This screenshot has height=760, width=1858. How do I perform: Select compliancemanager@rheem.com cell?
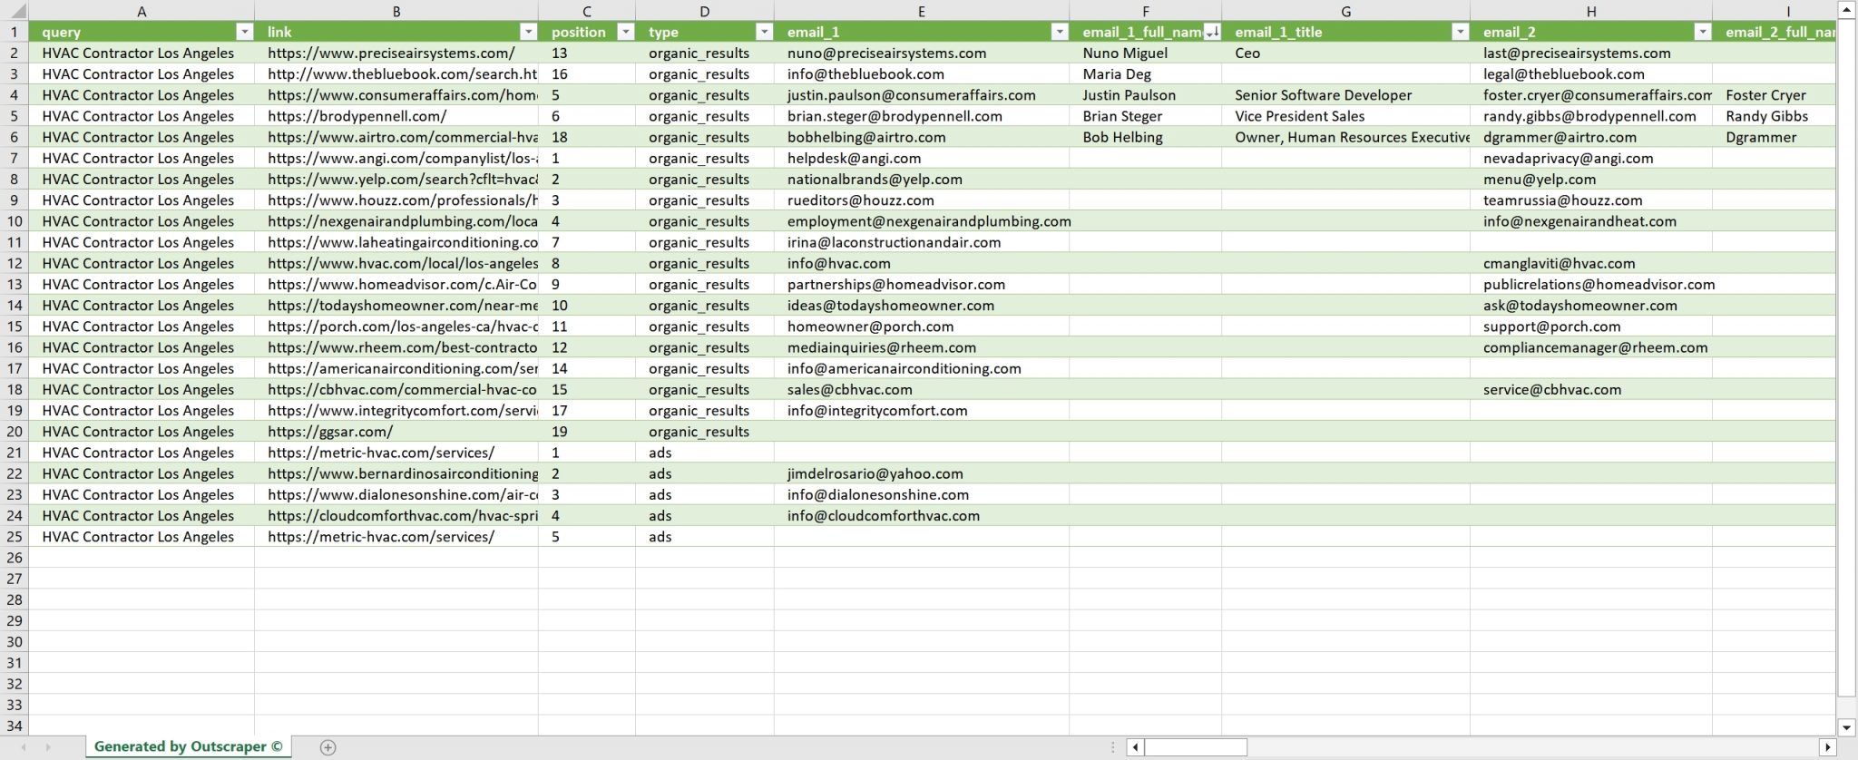[1591, 347]
